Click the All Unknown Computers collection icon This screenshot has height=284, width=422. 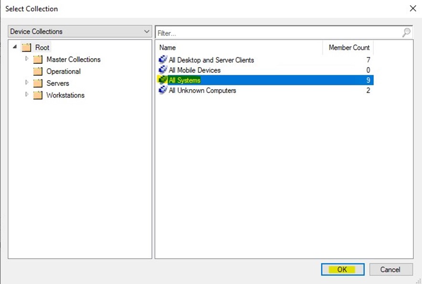(x=162, y=90)
